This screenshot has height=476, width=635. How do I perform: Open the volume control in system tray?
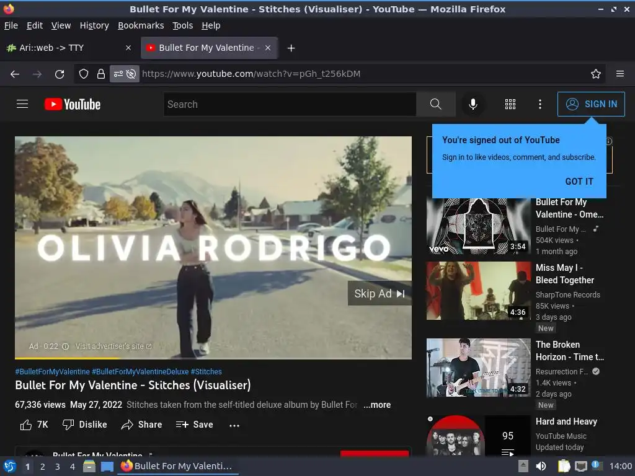click(540, 466)
